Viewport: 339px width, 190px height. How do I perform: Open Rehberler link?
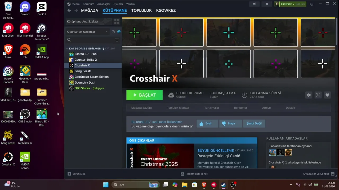(x=240, y=108)
